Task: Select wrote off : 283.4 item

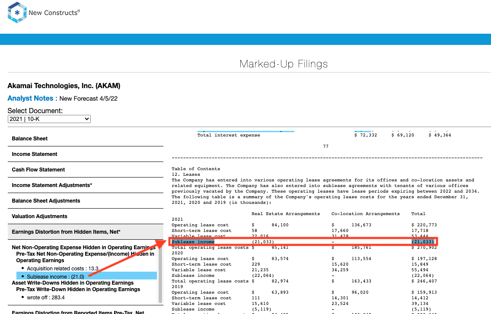Action: click(46, 298)
